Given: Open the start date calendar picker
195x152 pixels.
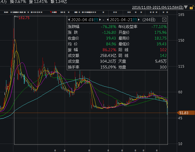Looking at the screenshot, I should [x=96, y=20].
